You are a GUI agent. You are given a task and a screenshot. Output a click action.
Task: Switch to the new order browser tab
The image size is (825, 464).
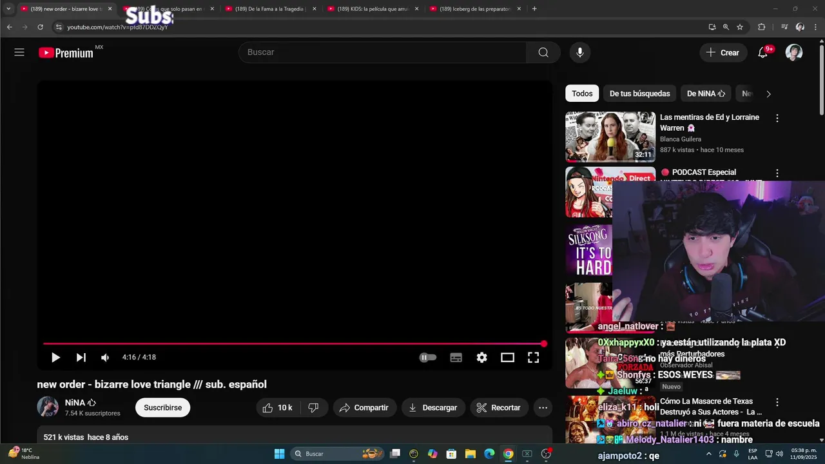click(x=66, y=9)
